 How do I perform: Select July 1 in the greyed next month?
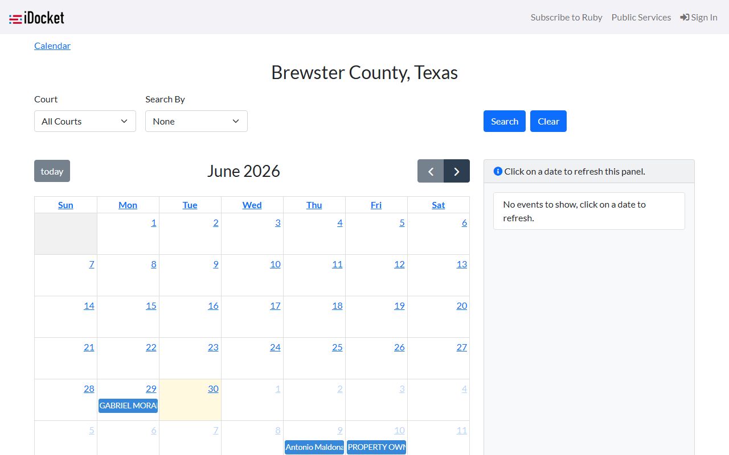[x=277, y=388]
